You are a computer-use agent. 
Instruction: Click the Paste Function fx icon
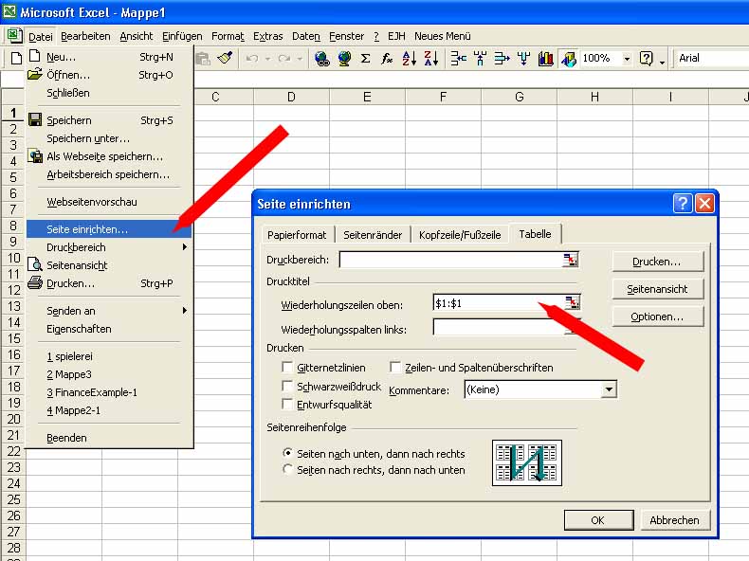(x=387, y=59)
